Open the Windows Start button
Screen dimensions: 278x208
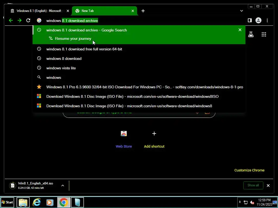tap(7, 202)
